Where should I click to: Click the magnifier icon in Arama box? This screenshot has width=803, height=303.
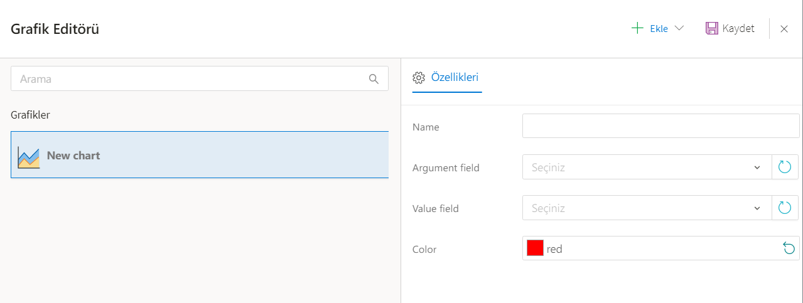374,79
